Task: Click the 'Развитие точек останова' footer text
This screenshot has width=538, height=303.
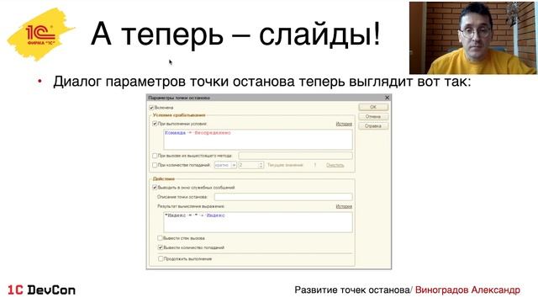Action: 352,290
